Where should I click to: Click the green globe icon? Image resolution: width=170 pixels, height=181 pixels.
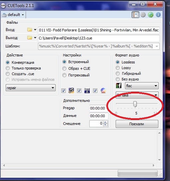click(x=151, y=15)
